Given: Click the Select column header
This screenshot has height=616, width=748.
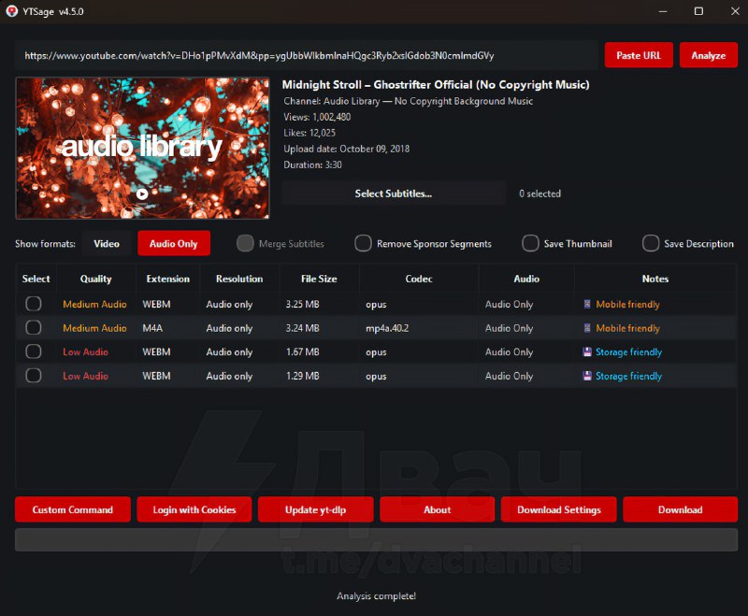Looking at the screenshot, I should [x=36, y=279].
